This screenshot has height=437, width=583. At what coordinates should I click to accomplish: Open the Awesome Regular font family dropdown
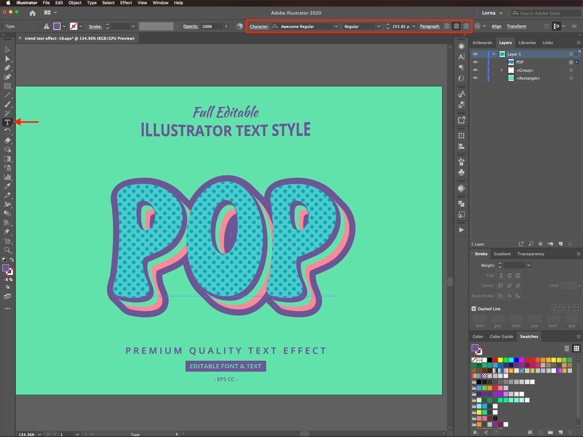pyautogui.click(x=336, y=26)
